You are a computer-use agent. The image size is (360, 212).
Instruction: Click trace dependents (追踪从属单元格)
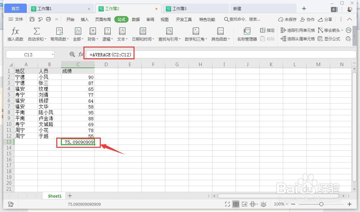pos(298,39)
